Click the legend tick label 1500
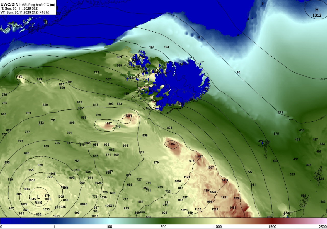Viewport: 327px width, 229px height. coord(272,227)
